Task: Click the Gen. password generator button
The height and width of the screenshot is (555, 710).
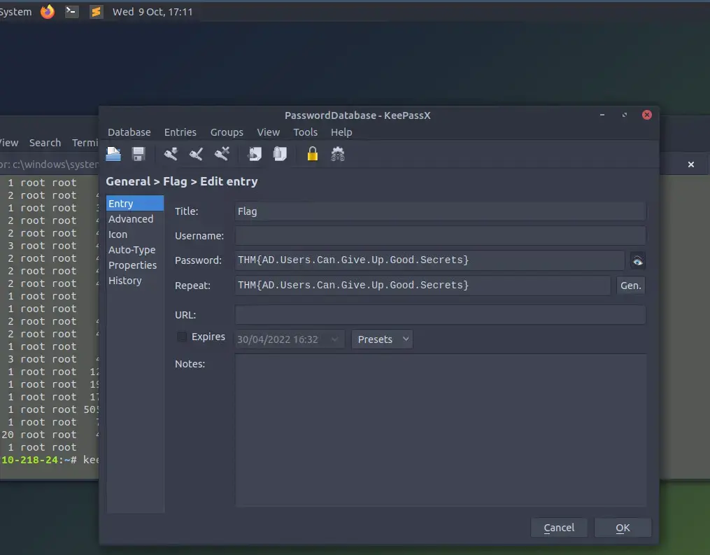Action: tap(631, 286)
